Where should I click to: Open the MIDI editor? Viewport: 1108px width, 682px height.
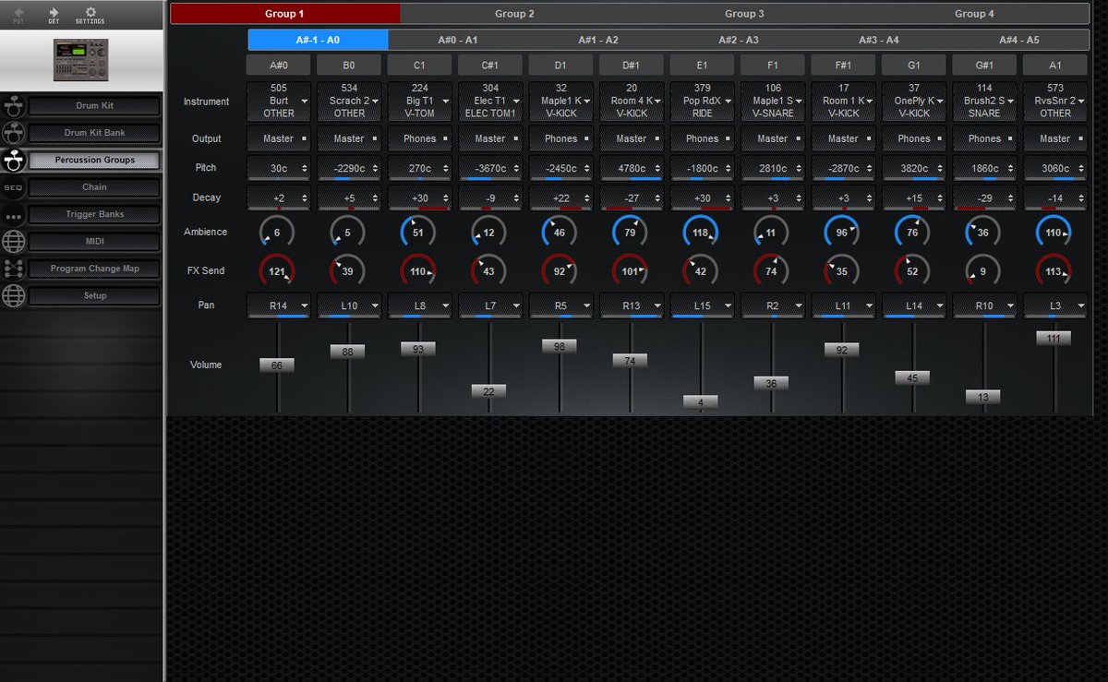tap(94, 242)
